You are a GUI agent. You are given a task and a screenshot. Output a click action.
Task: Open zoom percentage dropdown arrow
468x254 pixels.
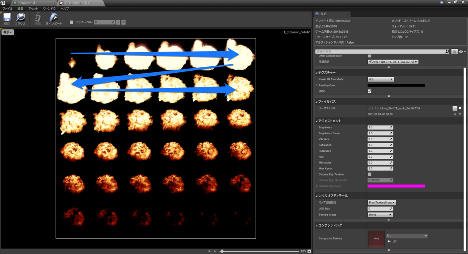[309, 251]
